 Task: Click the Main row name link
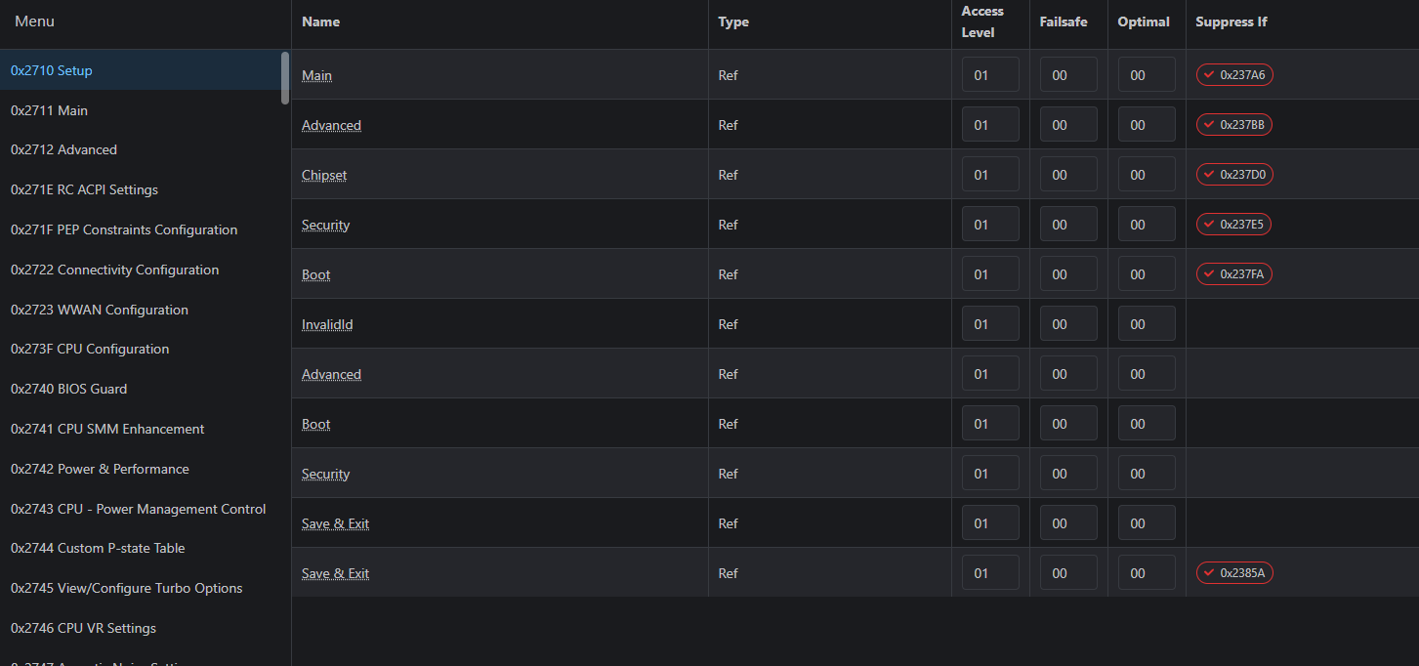316,76
